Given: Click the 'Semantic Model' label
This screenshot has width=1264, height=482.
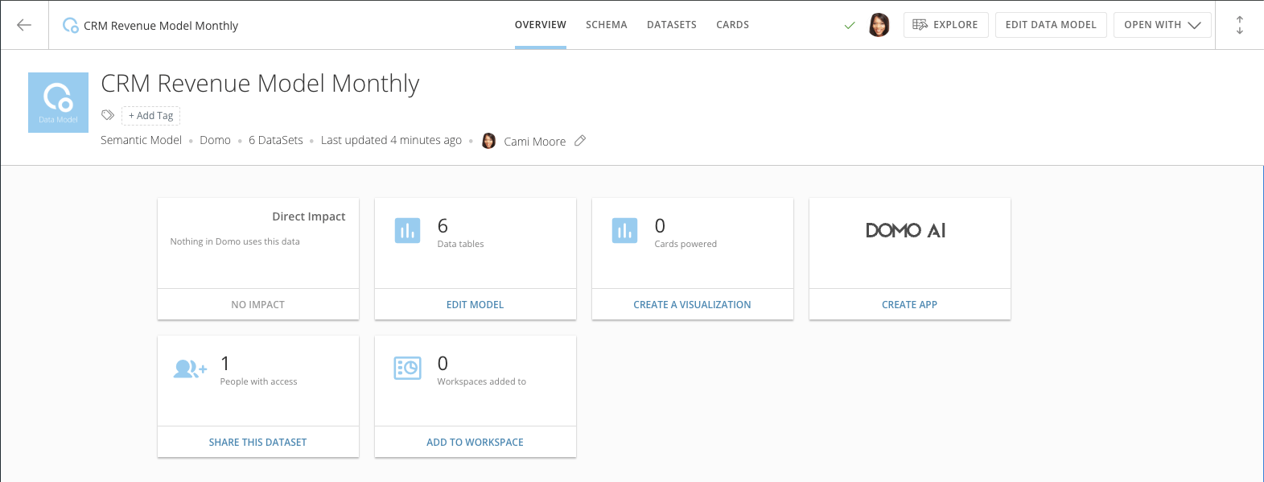Looking at the screenshot, I should click(x=142, y=140).
